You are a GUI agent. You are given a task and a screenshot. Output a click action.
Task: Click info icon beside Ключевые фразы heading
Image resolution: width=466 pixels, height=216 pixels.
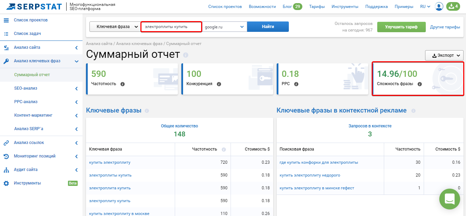[147, 111]
